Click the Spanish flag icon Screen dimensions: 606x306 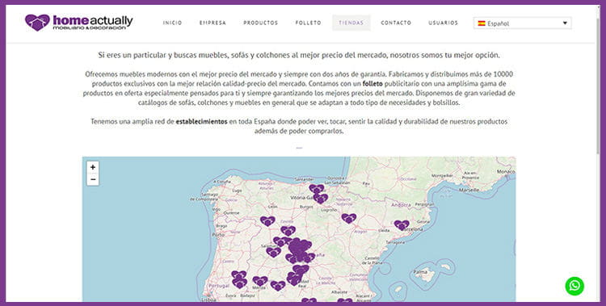(482, 23)
